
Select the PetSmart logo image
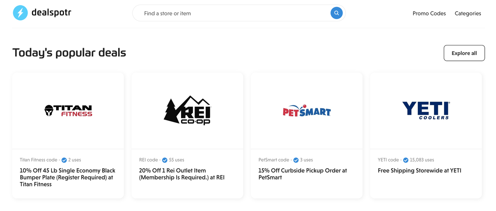tap(307, 111)
